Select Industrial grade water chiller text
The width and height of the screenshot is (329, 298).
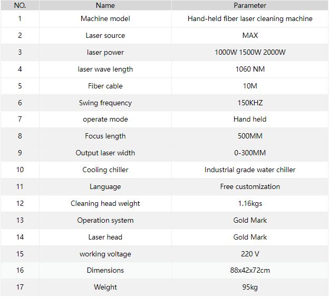click(250, 170)
